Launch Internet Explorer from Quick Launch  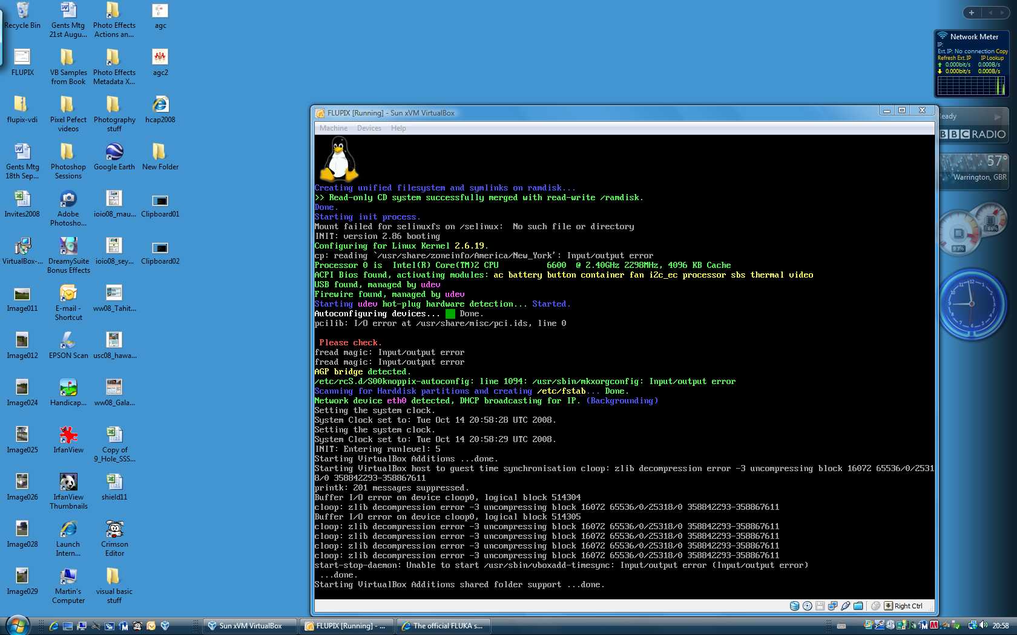[53, 626]
